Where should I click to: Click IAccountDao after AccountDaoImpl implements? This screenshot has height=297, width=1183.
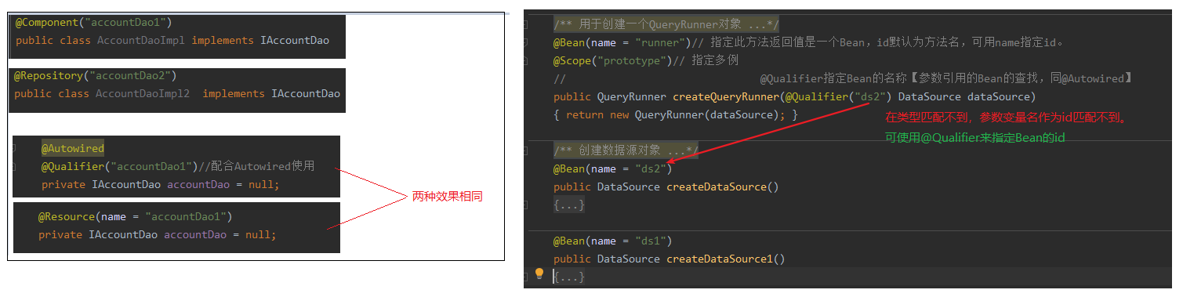tap(295, 40)
